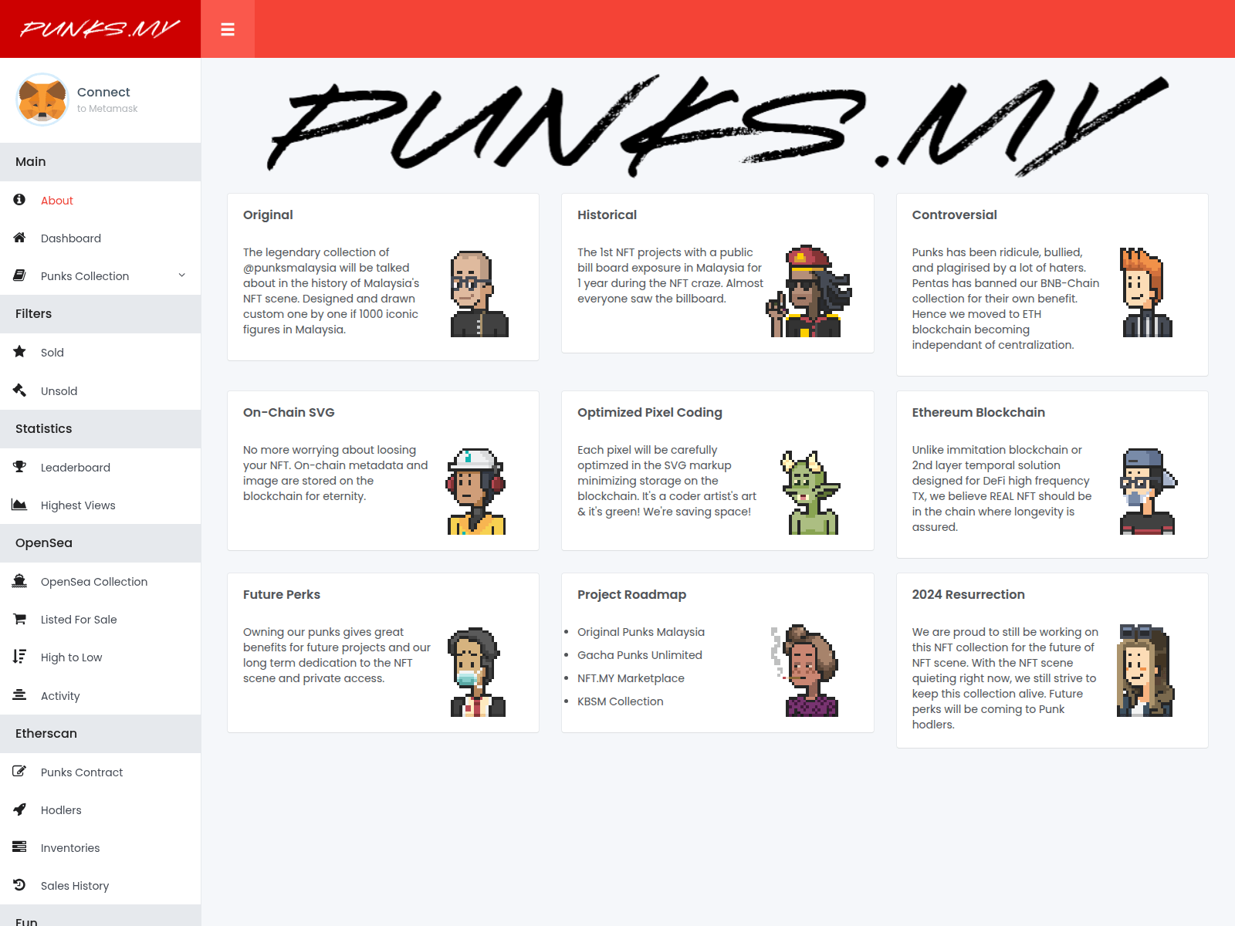Screen dimensions: 1235x926
Task: Click Connect to Metamask
Action: (107, 100)
